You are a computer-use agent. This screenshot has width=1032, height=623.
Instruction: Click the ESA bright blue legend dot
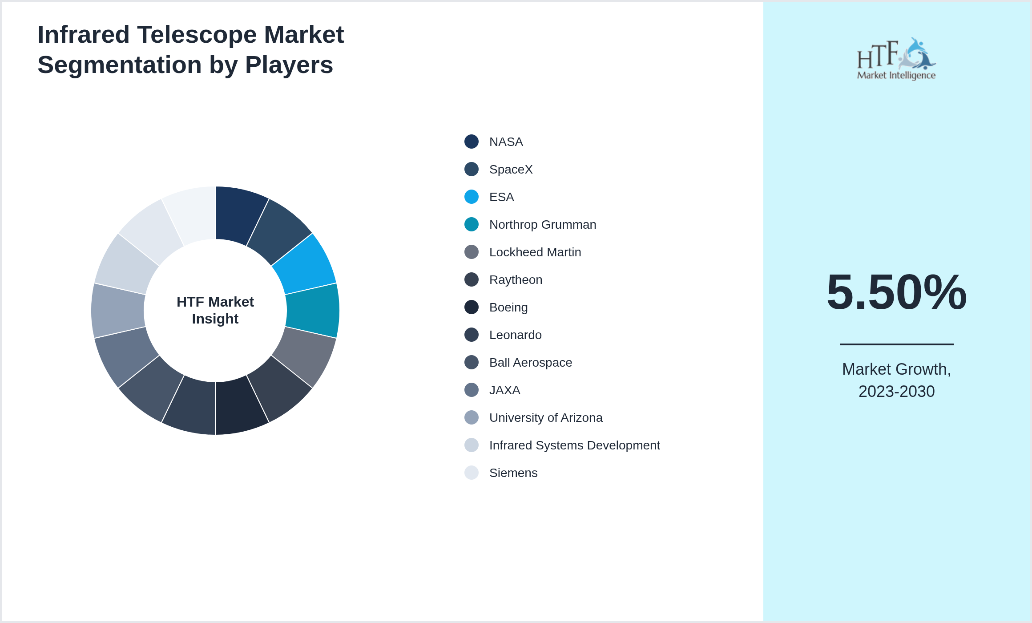(472, 197)
